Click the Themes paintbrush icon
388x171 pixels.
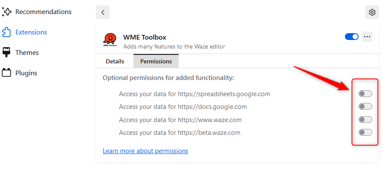point(6,53)
